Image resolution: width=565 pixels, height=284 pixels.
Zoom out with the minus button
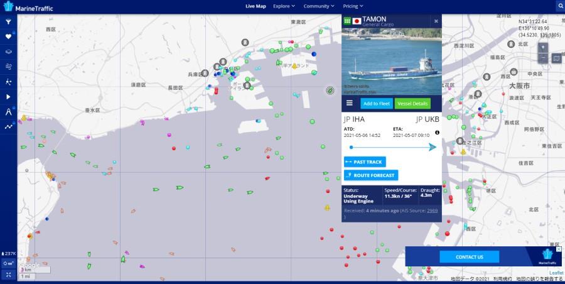click(x=543, y=58)
